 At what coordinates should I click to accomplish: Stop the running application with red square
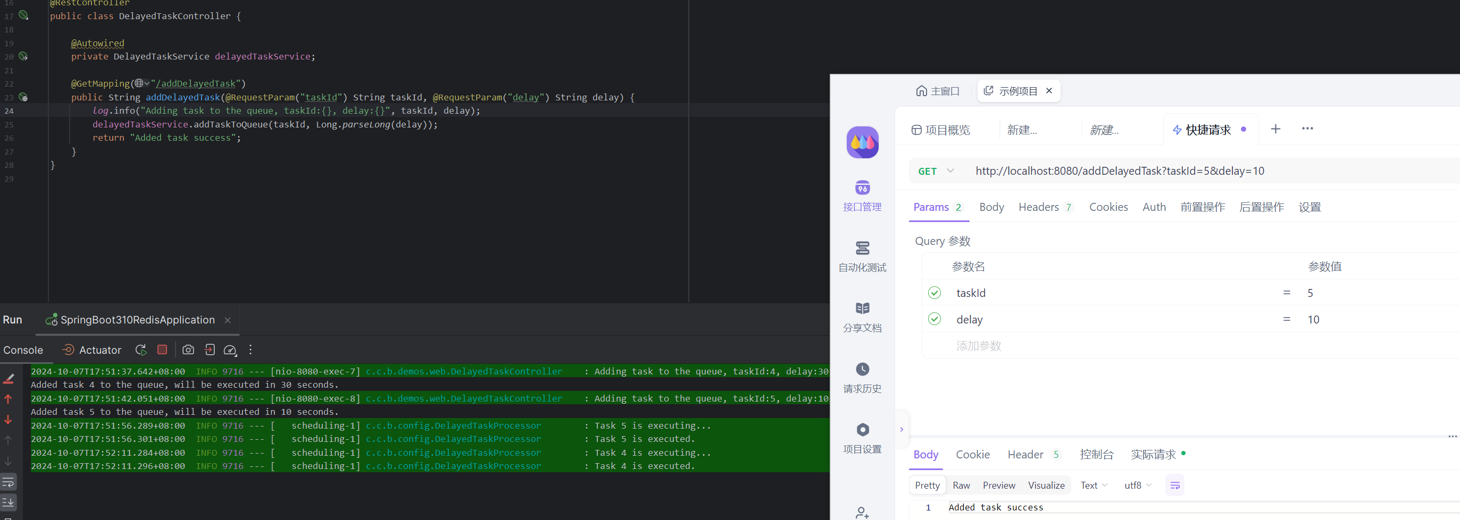tap(162, 349)
